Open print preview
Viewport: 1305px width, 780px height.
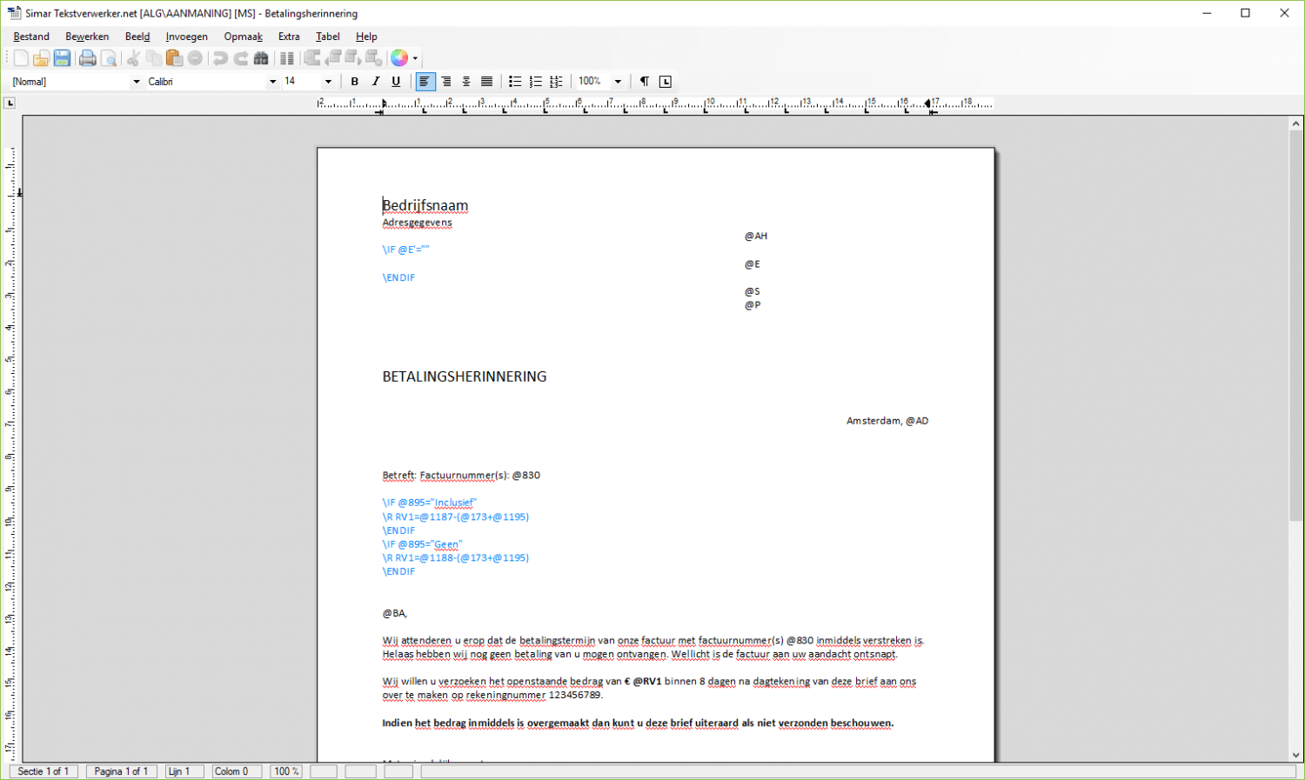[x=109, y=58]
